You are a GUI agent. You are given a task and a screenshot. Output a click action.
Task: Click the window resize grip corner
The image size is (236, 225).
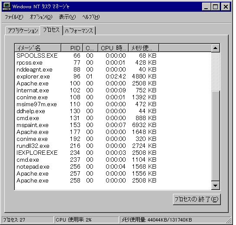point(229,220)
